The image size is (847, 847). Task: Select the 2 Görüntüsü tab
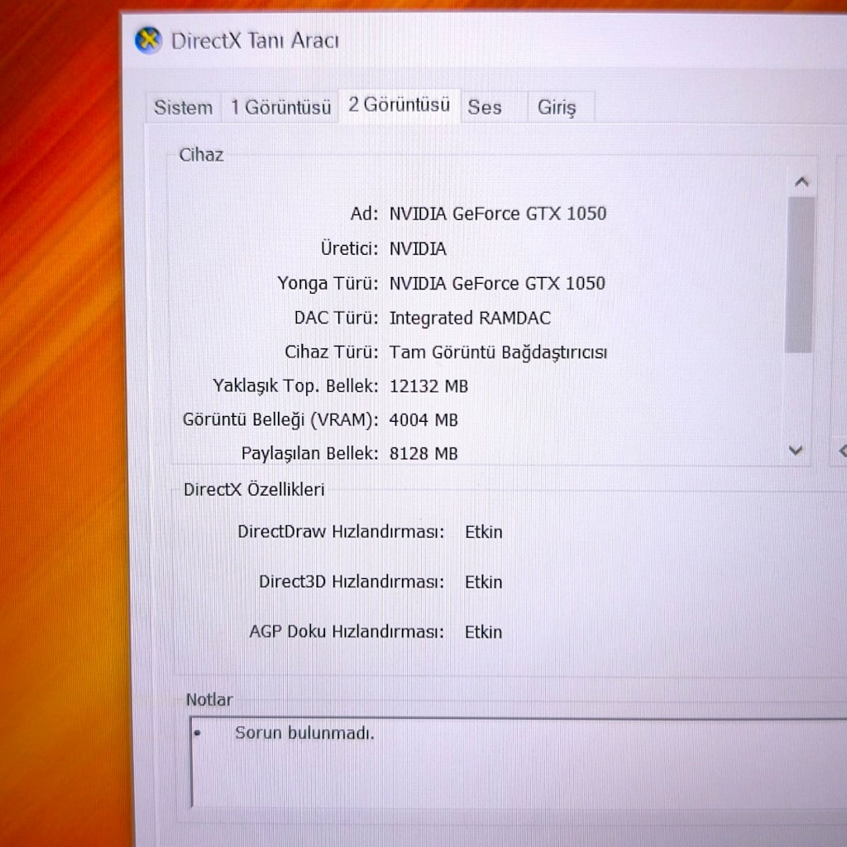[400, 105]
